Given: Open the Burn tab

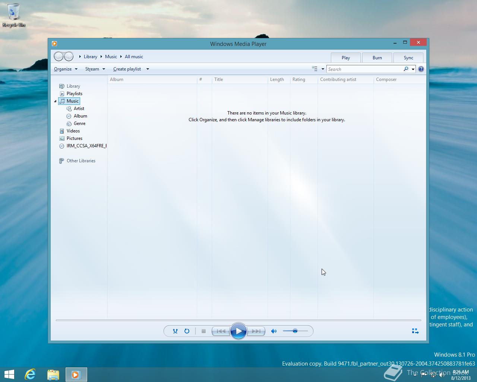Looking at the screenshot, I should [x=377, y=57].
